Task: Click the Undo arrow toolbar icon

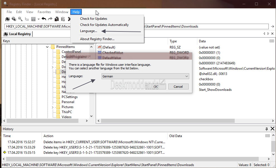Action: click(x=44, y=19)
